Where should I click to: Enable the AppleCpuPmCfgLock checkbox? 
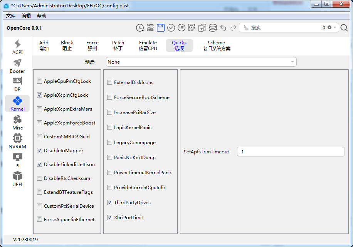[40, 81]
